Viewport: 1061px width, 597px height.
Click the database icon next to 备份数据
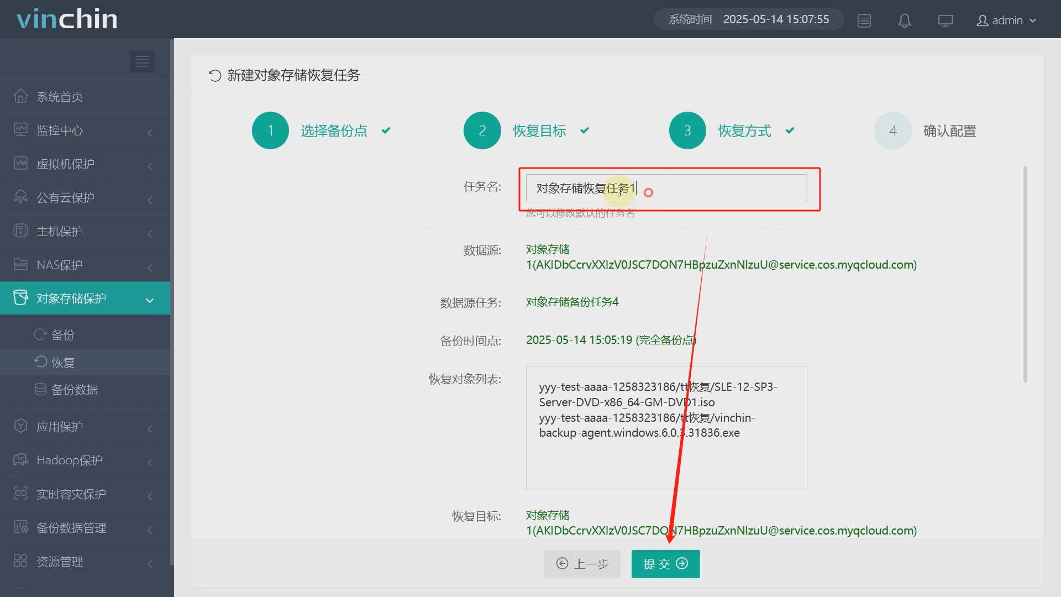pyautogui.click(x=40, y=390)
